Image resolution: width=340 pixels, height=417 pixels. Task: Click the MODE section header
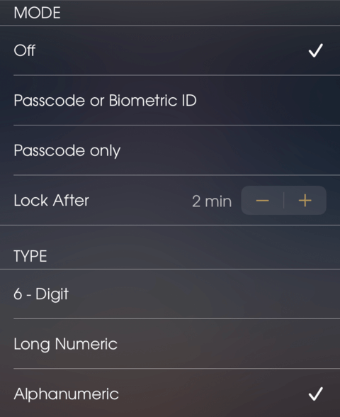click(37, 13)
